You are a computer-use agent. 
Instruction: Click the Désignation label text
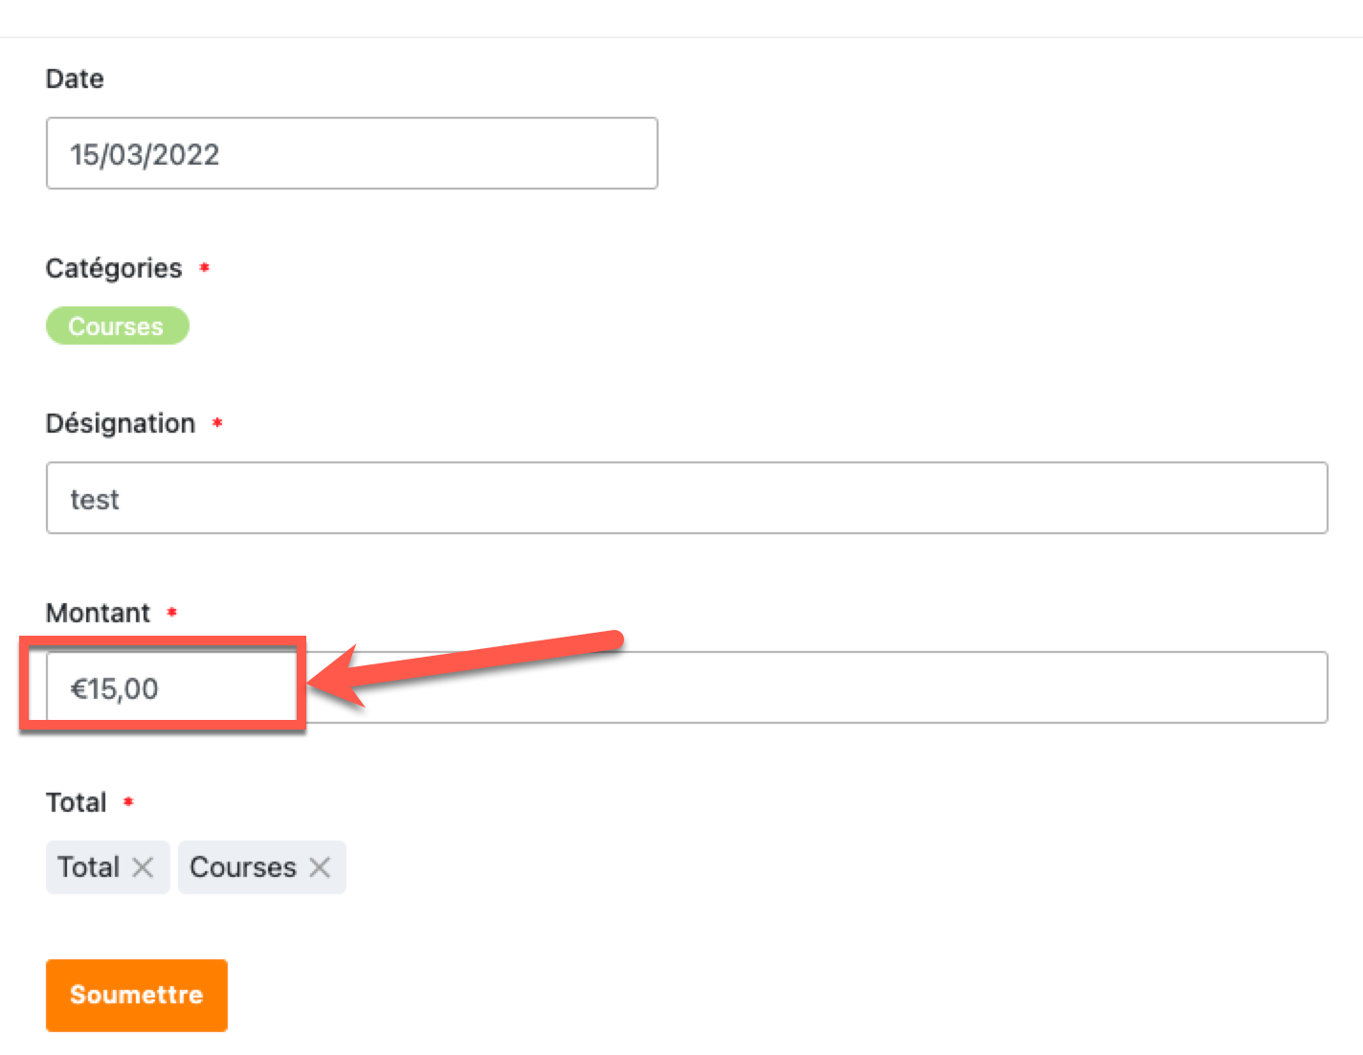(x=121, y=423)
